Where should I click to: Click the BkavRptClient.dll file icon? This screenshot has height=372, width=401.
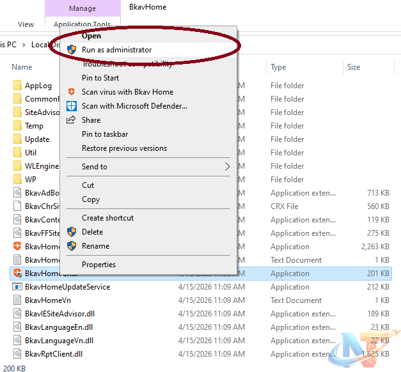coord(17,354)
